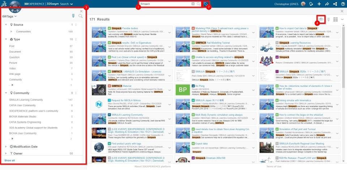Filter by SIMULIA Learning Community
The width and height of the screenshot is (347, 170).
coord(26,100)
